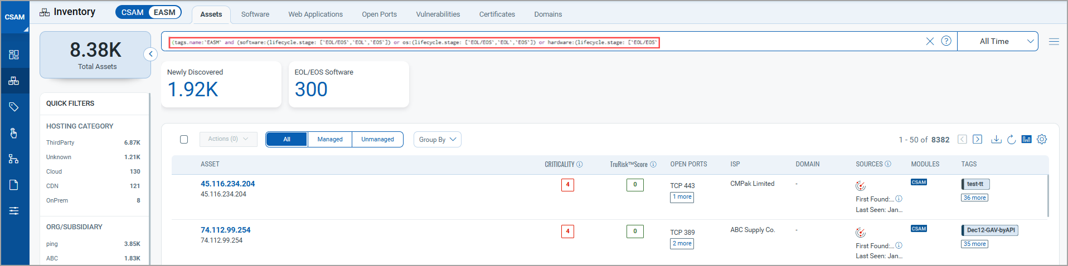Expand '35 more' tags
Viewport: 1068px width, 266px height.
(x=974, y=244)
